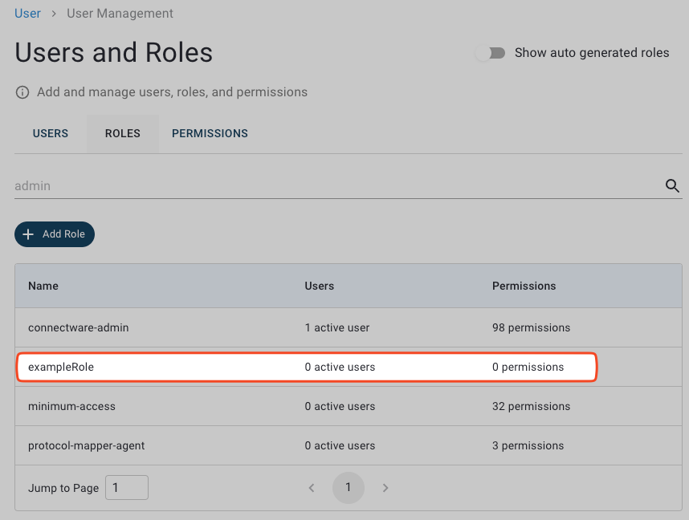
Task: Click page 1 pagination button
Action: click(x=348, y=488)
